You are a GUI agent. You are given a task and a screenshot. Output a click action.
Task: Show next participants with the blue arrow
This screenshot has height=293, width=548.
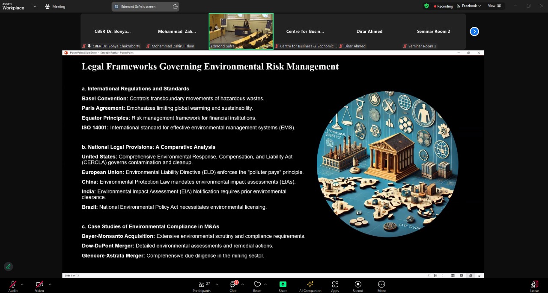pos(474,31)
